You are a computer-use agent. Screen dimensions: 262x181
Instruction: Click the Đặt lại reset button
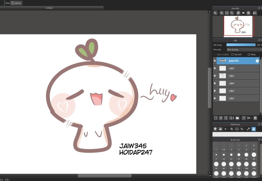click(x=16, y=3)
